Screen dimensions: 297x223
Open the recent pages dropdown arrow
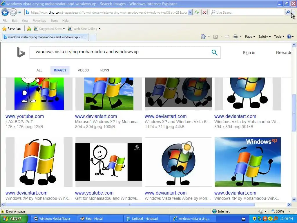tap(19, 12)
